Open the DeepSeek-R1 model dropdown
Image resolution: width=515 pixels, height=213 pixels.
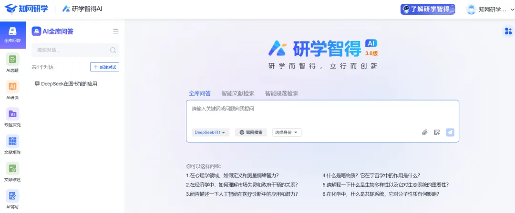tap(210, 132)
